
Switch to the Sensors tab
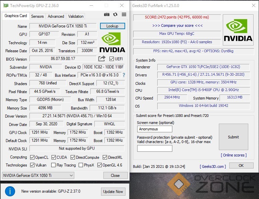(37, 16)
